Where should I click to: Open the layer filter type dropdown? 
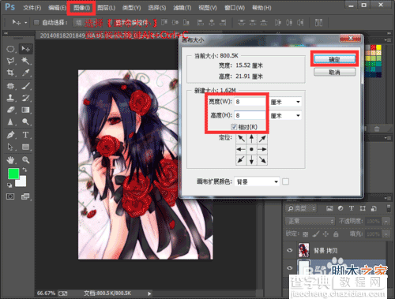tap(301, 208)
